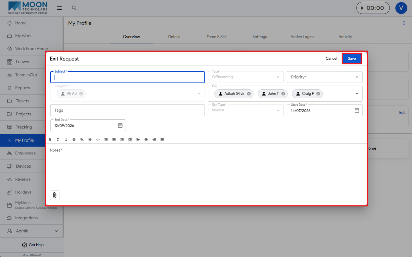This screenshot has height=257, width=412.
Task: Open the Type dropdown showing Offboarding
Action: click(246, 77)
